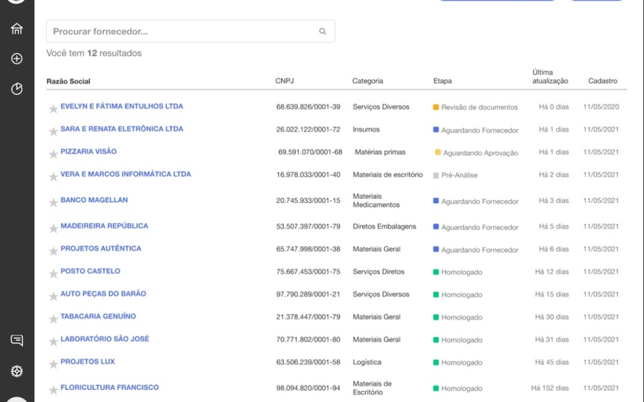Star Sara e Renata Eletrônica supplier
The height and width of the screenshot is (402, 644).
pyautogui.click(x=53, y=131)
